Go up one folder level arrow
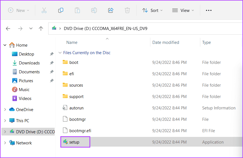Screen dimensions: 243x158 (x=41, y=29)
